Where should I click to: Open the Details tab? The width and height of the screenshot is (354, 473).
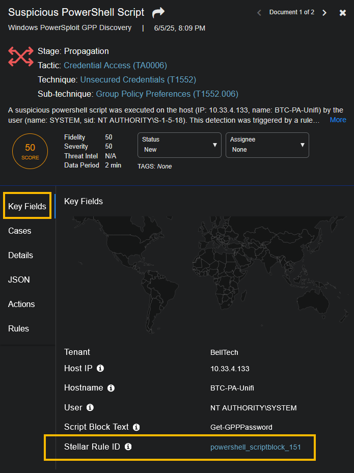pos(20,255)
